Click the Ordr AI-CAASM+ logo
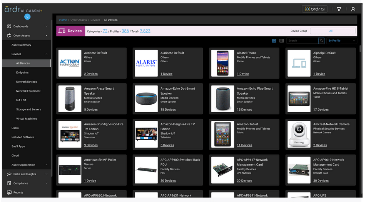This screenshot has height=202, width=366. point(23,10)
